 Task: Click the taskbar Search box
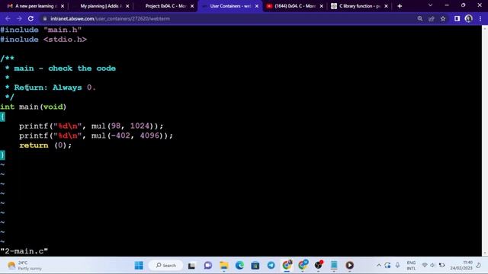coord(166,266)
